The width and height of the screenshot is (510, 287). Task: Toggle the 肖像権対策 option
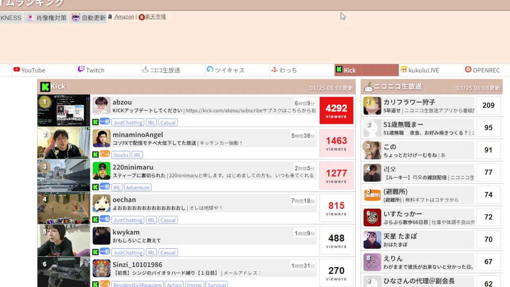tap(46, 18)
